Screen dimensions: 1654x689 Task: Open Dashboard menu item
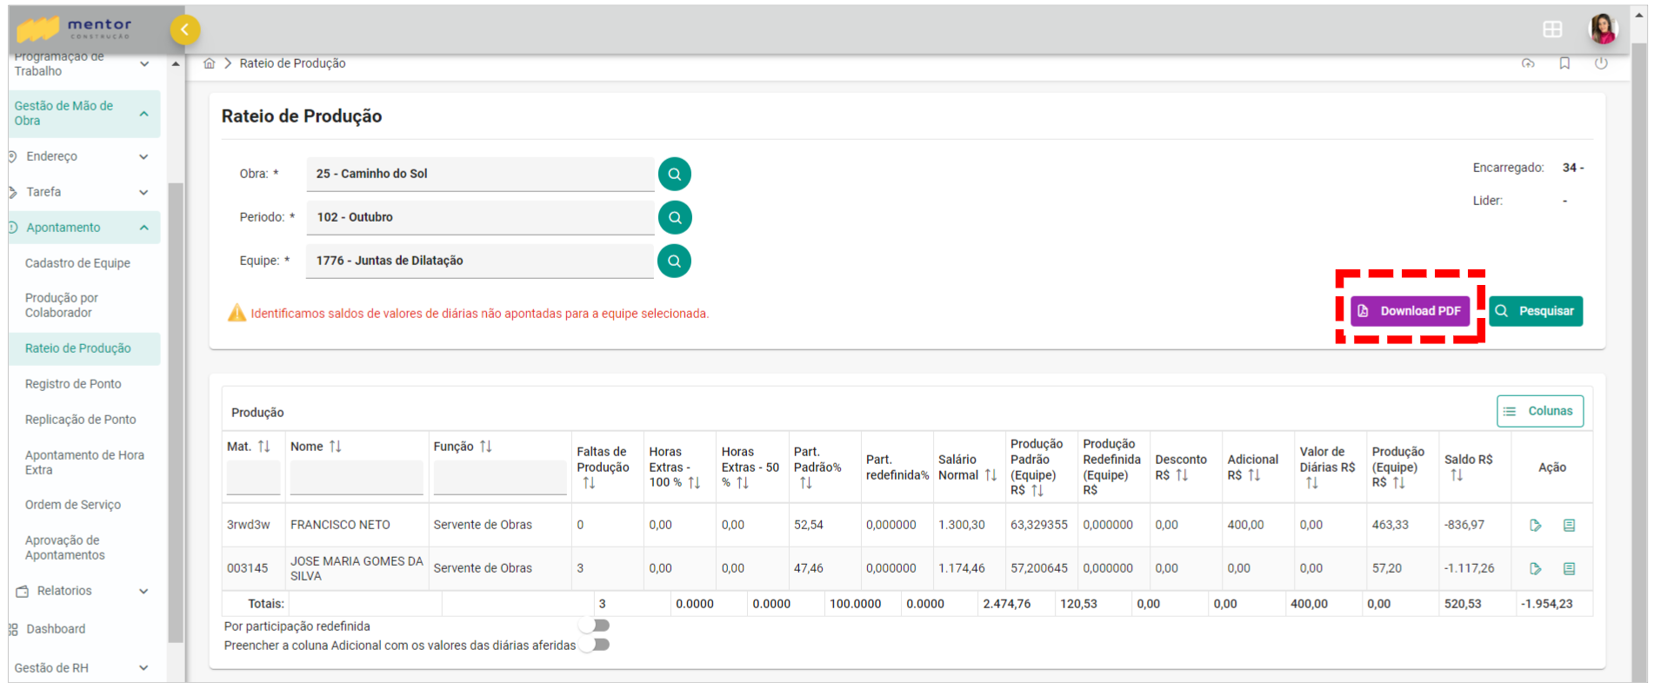point(56,629)
